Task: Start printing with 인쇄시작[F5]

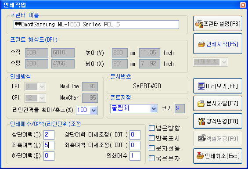Action: click(218, 44)
